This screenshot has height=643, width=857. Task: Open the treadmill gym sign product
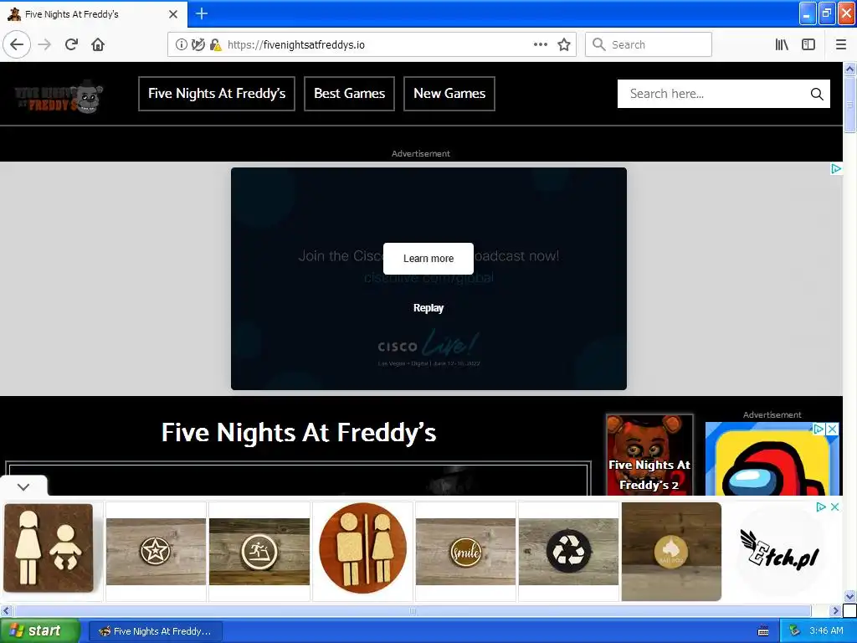point(259,552)
